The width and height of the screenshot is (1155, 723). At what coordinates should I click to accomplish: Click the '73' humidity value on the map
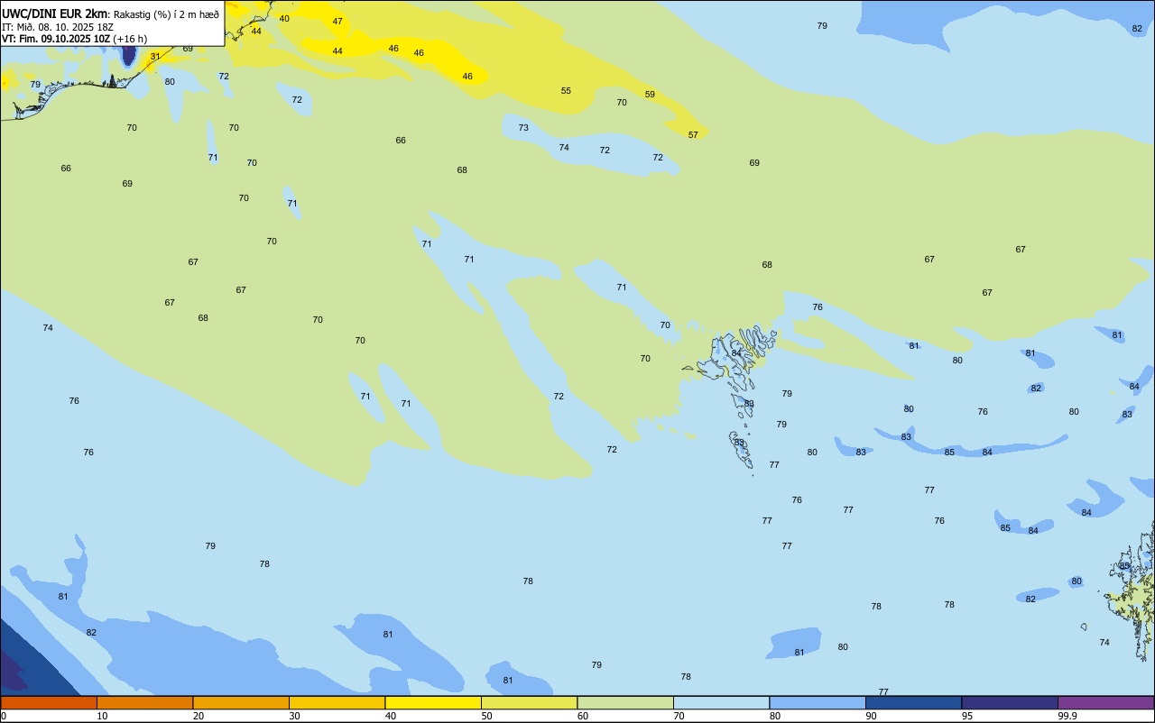(523, 128)
